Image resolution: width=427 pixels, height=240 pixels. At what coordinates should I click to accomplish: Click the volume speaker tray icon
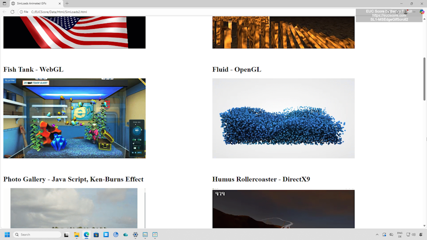(413, 235)
